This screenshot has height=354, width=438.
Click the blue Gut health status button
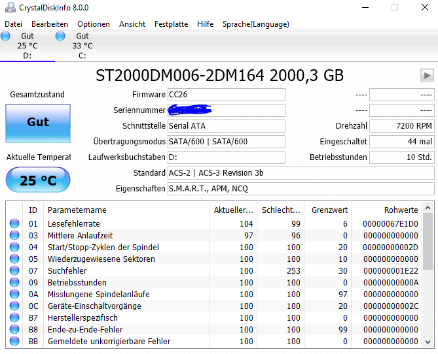click(x=38, y=123)
